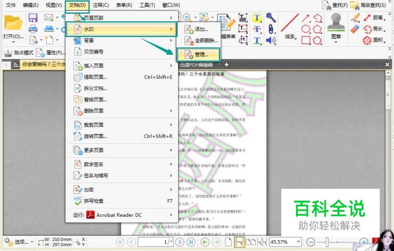Select the 距离 distance measure tool
This screenshot has height=251, width=394.
pos(375,18)
